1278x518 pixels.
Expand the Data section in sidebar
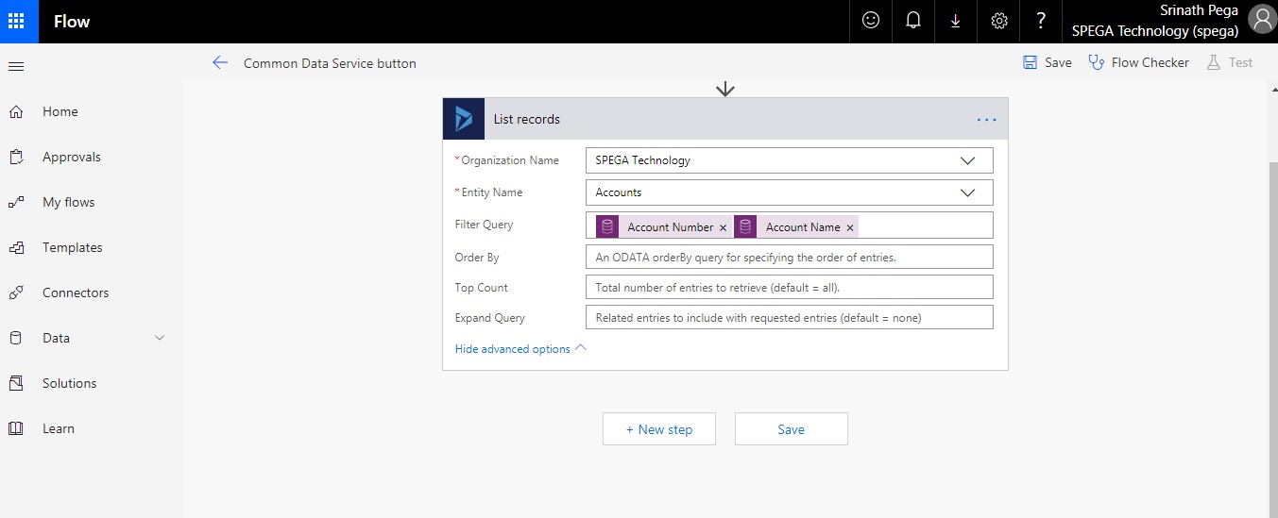tap(160, 338)
